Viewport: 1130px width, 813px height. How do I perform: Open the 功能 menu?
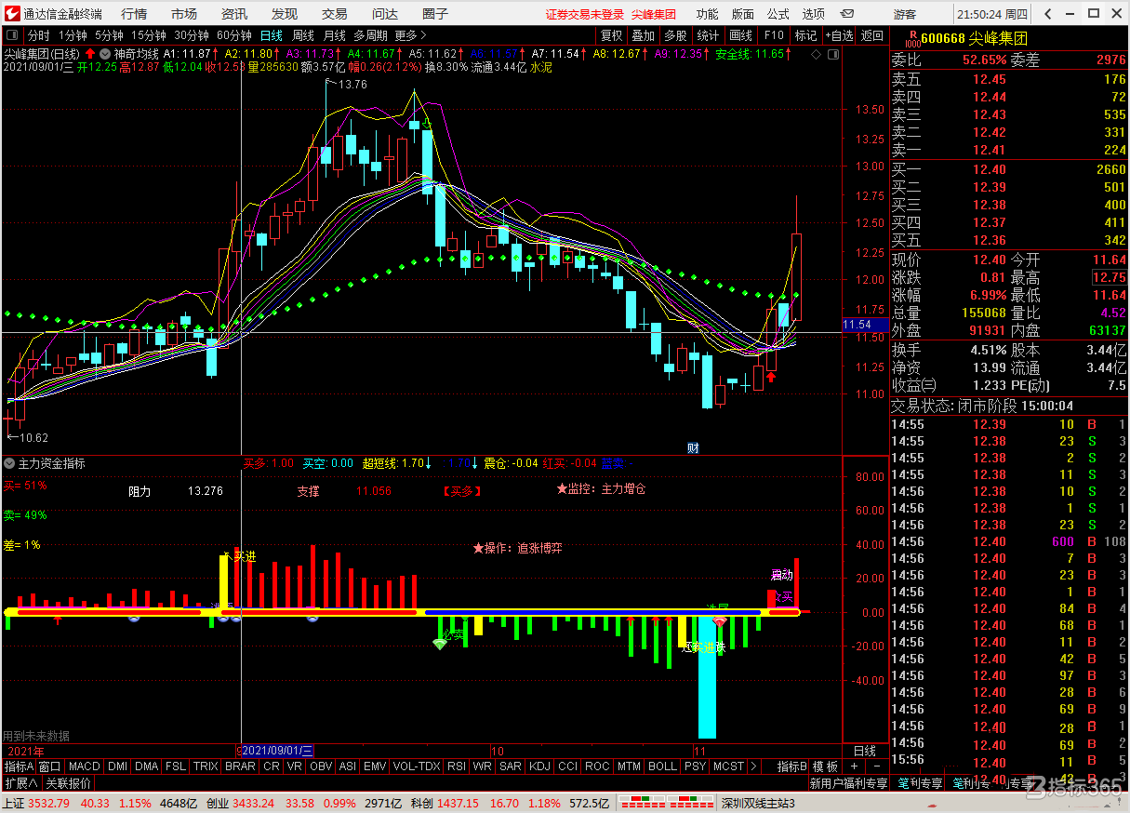708,15
